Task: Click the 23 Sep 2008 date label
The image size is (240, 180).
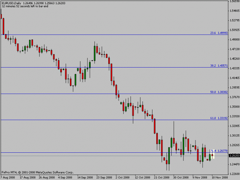Action: point(104,178)
